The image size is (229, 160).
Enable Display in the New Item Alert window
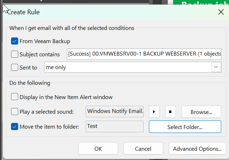point(15,97)
